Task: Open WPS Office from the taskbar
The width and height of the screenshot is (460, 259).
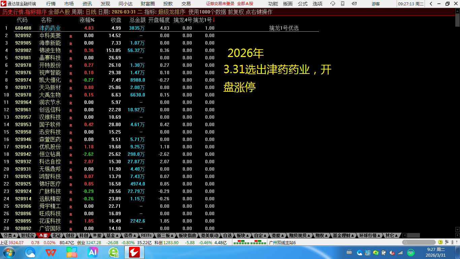Action: (x=51, y=252)
